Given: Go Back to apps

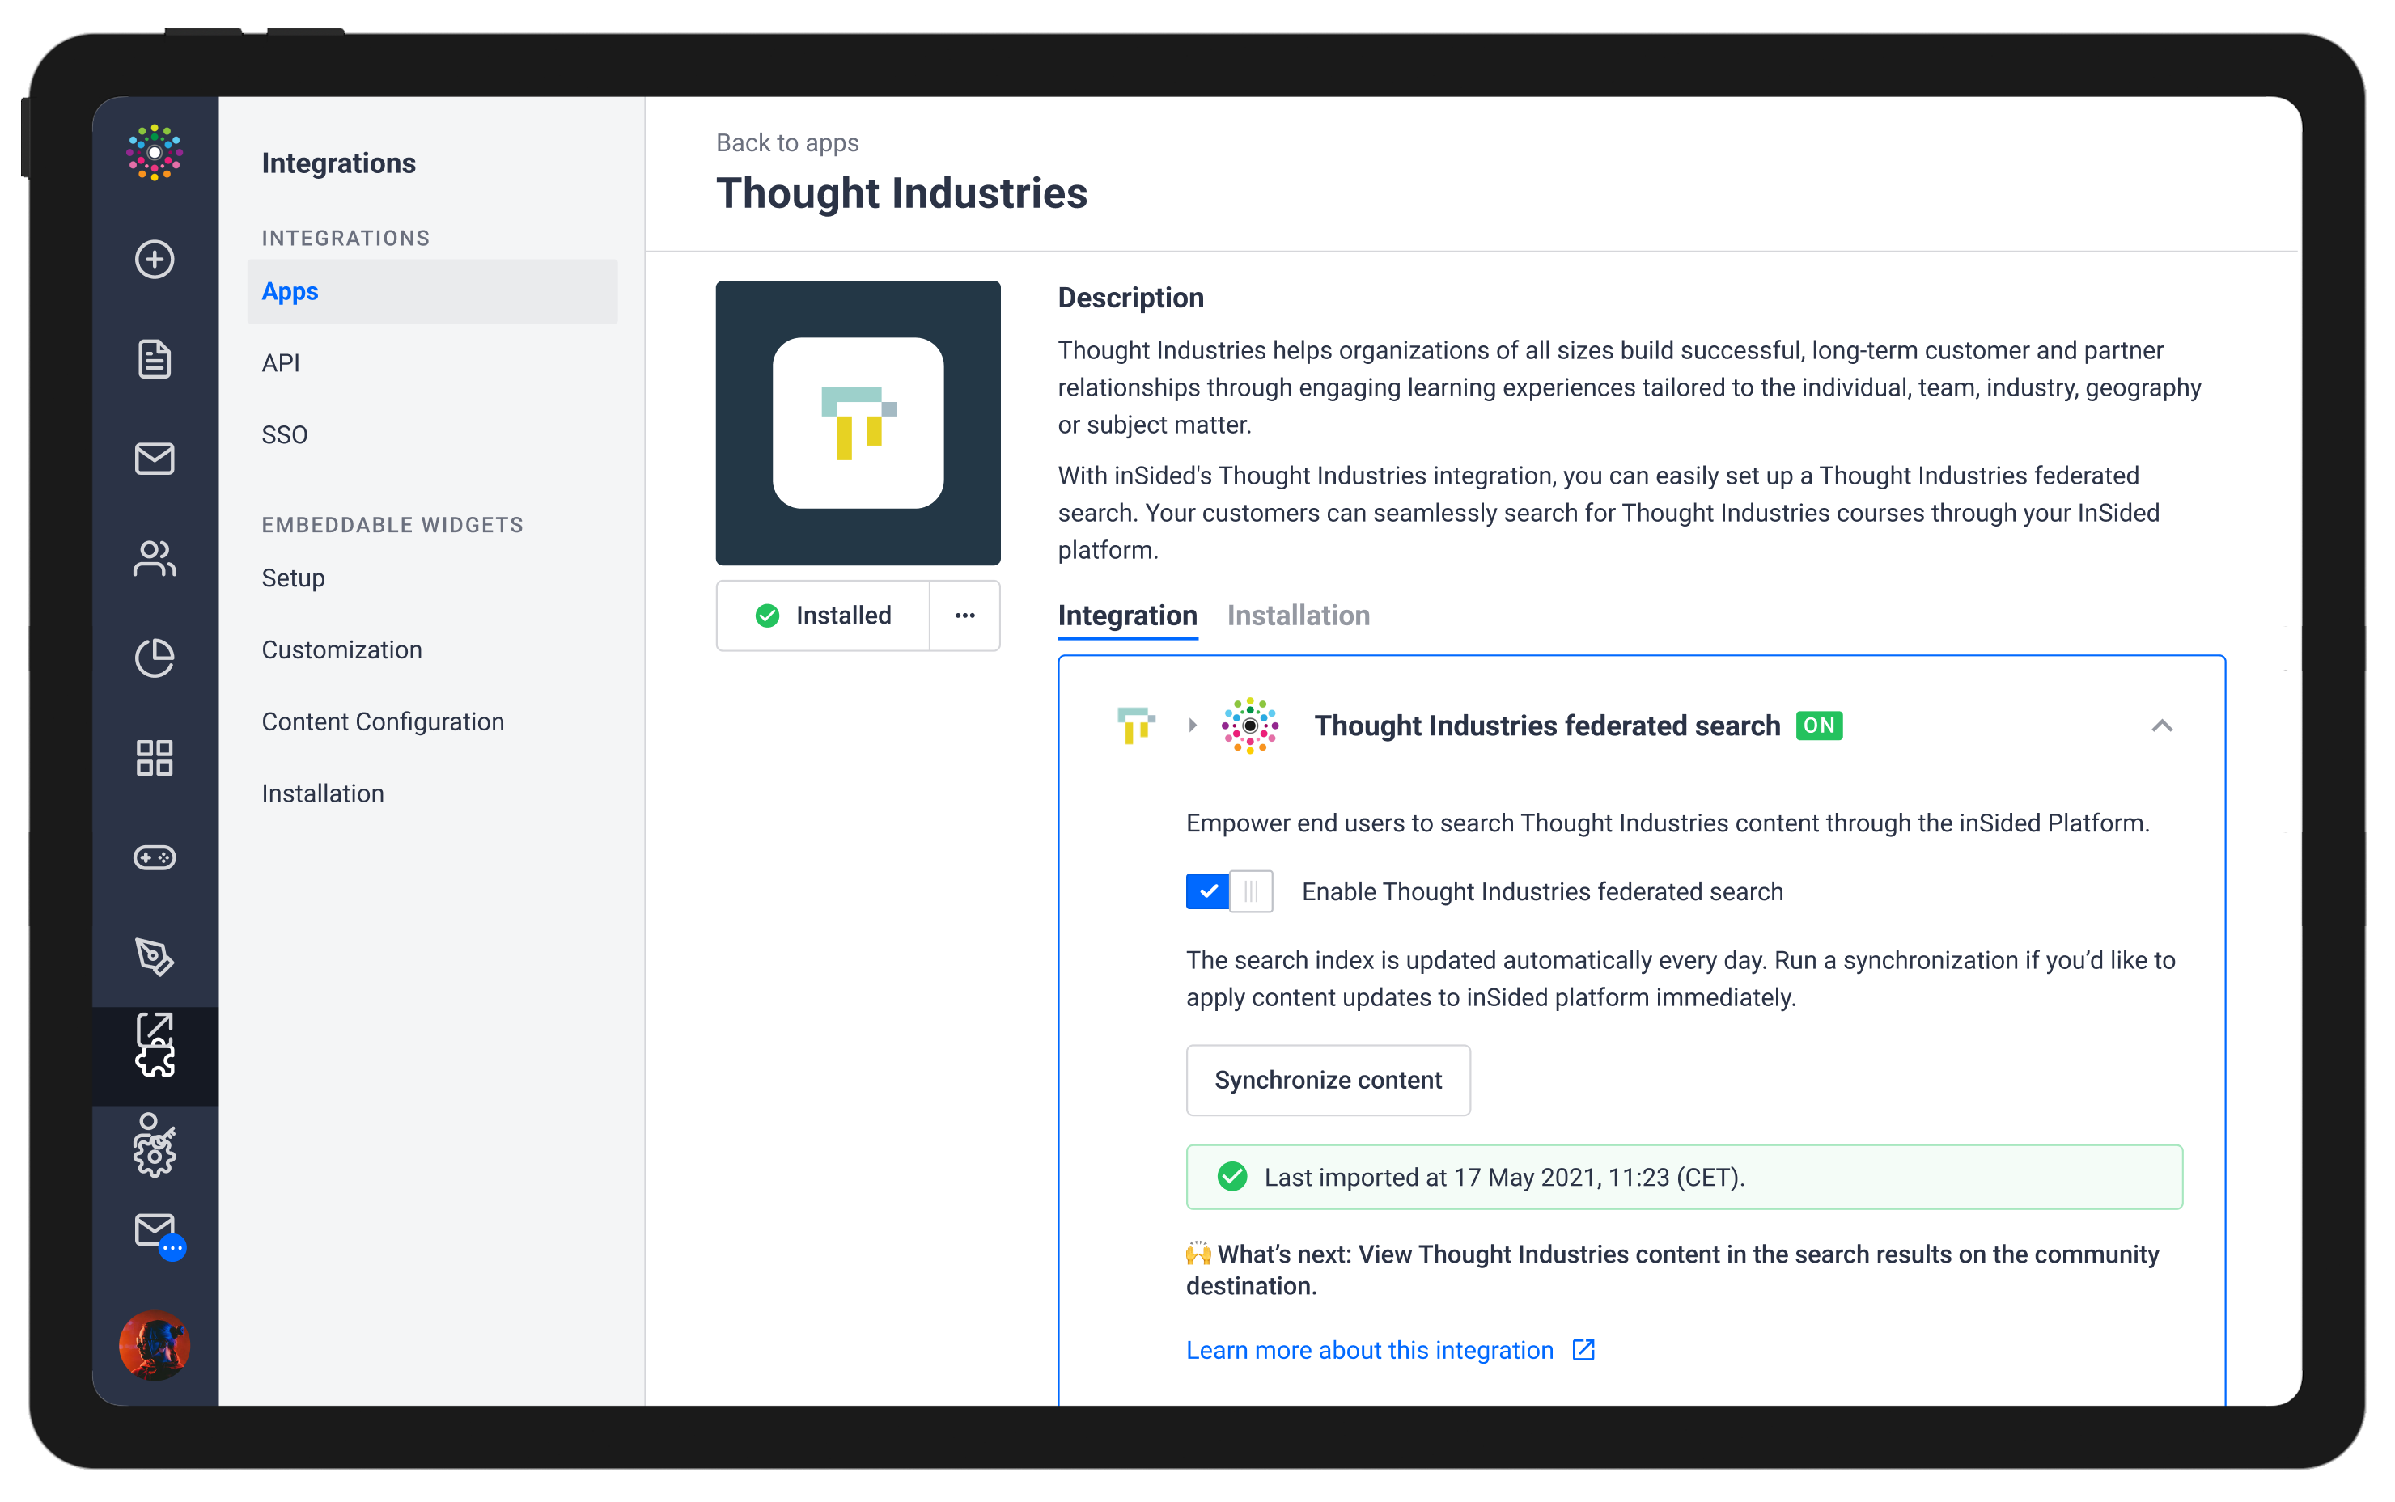Looking at the screenshot, I should [787, 142].
